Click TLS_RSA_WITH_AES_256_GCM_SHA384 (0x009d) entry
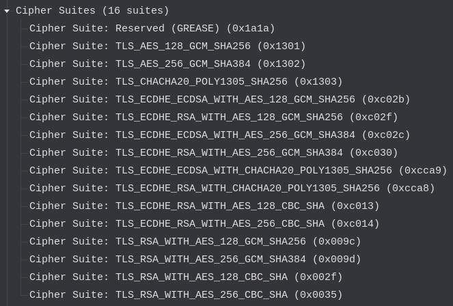Screen dimensions: 453x306 (x=195, y=260)
